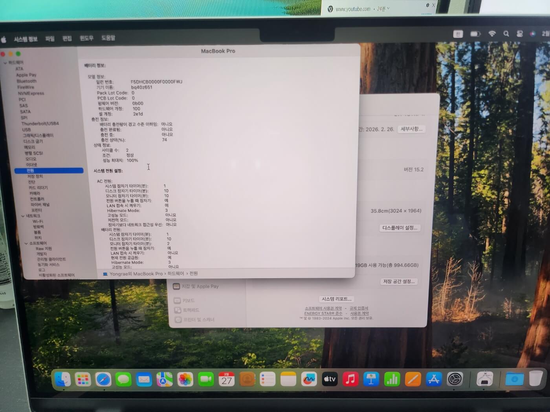550x412 pixels.
Task: Open Numbers from the Dock
Action: click(x=392, y=379)
